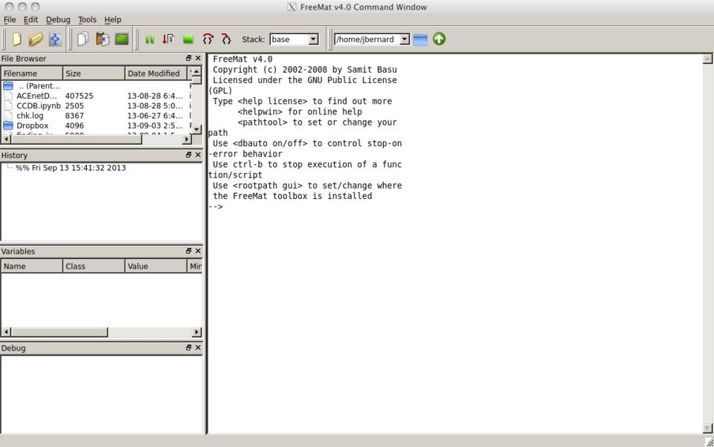Image resolution: width=714 pixels, height=447 pixels.
Task: Click the New file toolbar icon
Action: [16, 39]
